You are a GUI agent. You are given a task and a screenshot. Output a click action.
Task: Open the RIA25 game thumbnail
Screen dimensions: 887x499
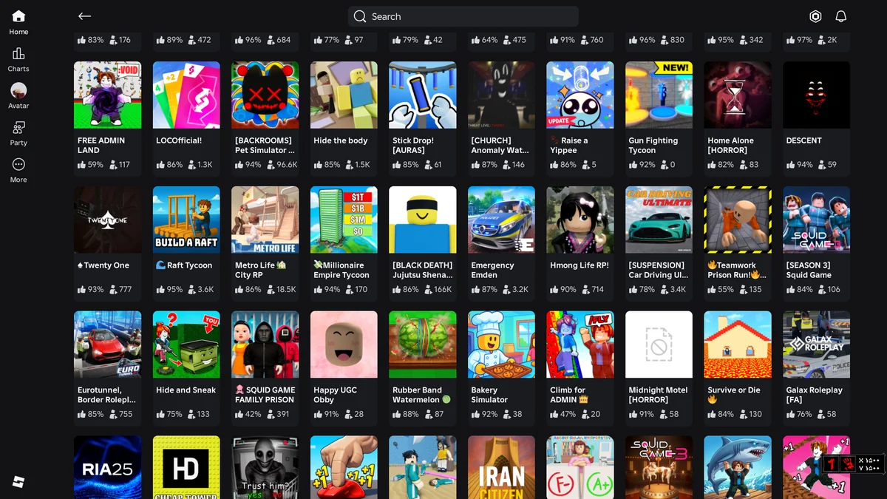coord(107,467)
